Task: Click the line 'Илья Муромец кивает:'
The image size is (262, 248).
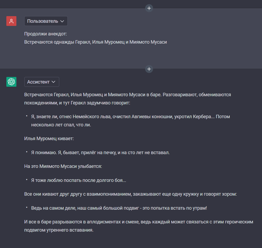Action: pyautogui.click(x=49, y=139)
